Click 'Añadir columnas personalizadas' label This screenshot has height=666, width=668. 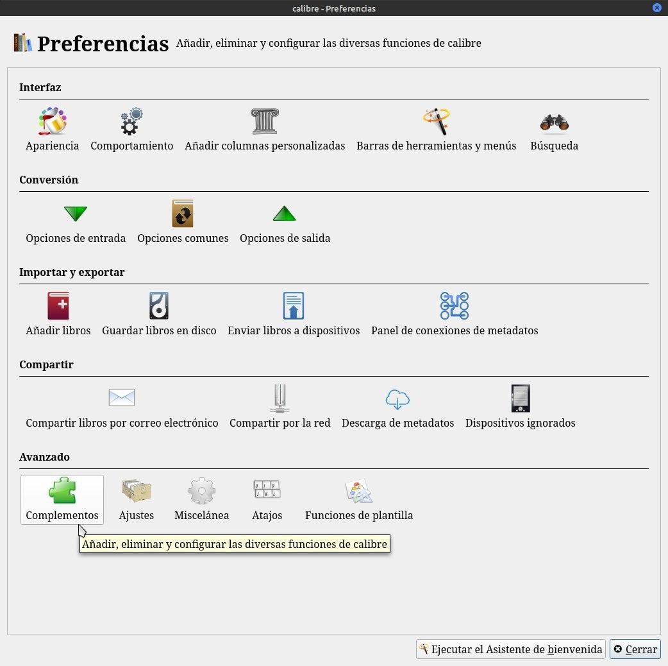pos(265,146)
